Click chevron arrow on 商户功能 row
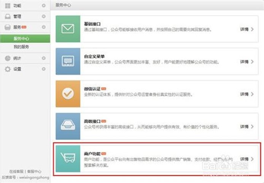 [x=252, y=159]
